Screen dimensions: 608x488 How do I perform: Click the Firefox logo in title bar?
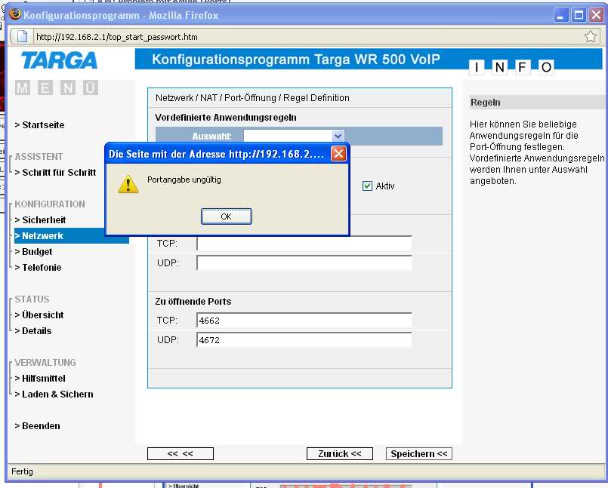[15, 14]
